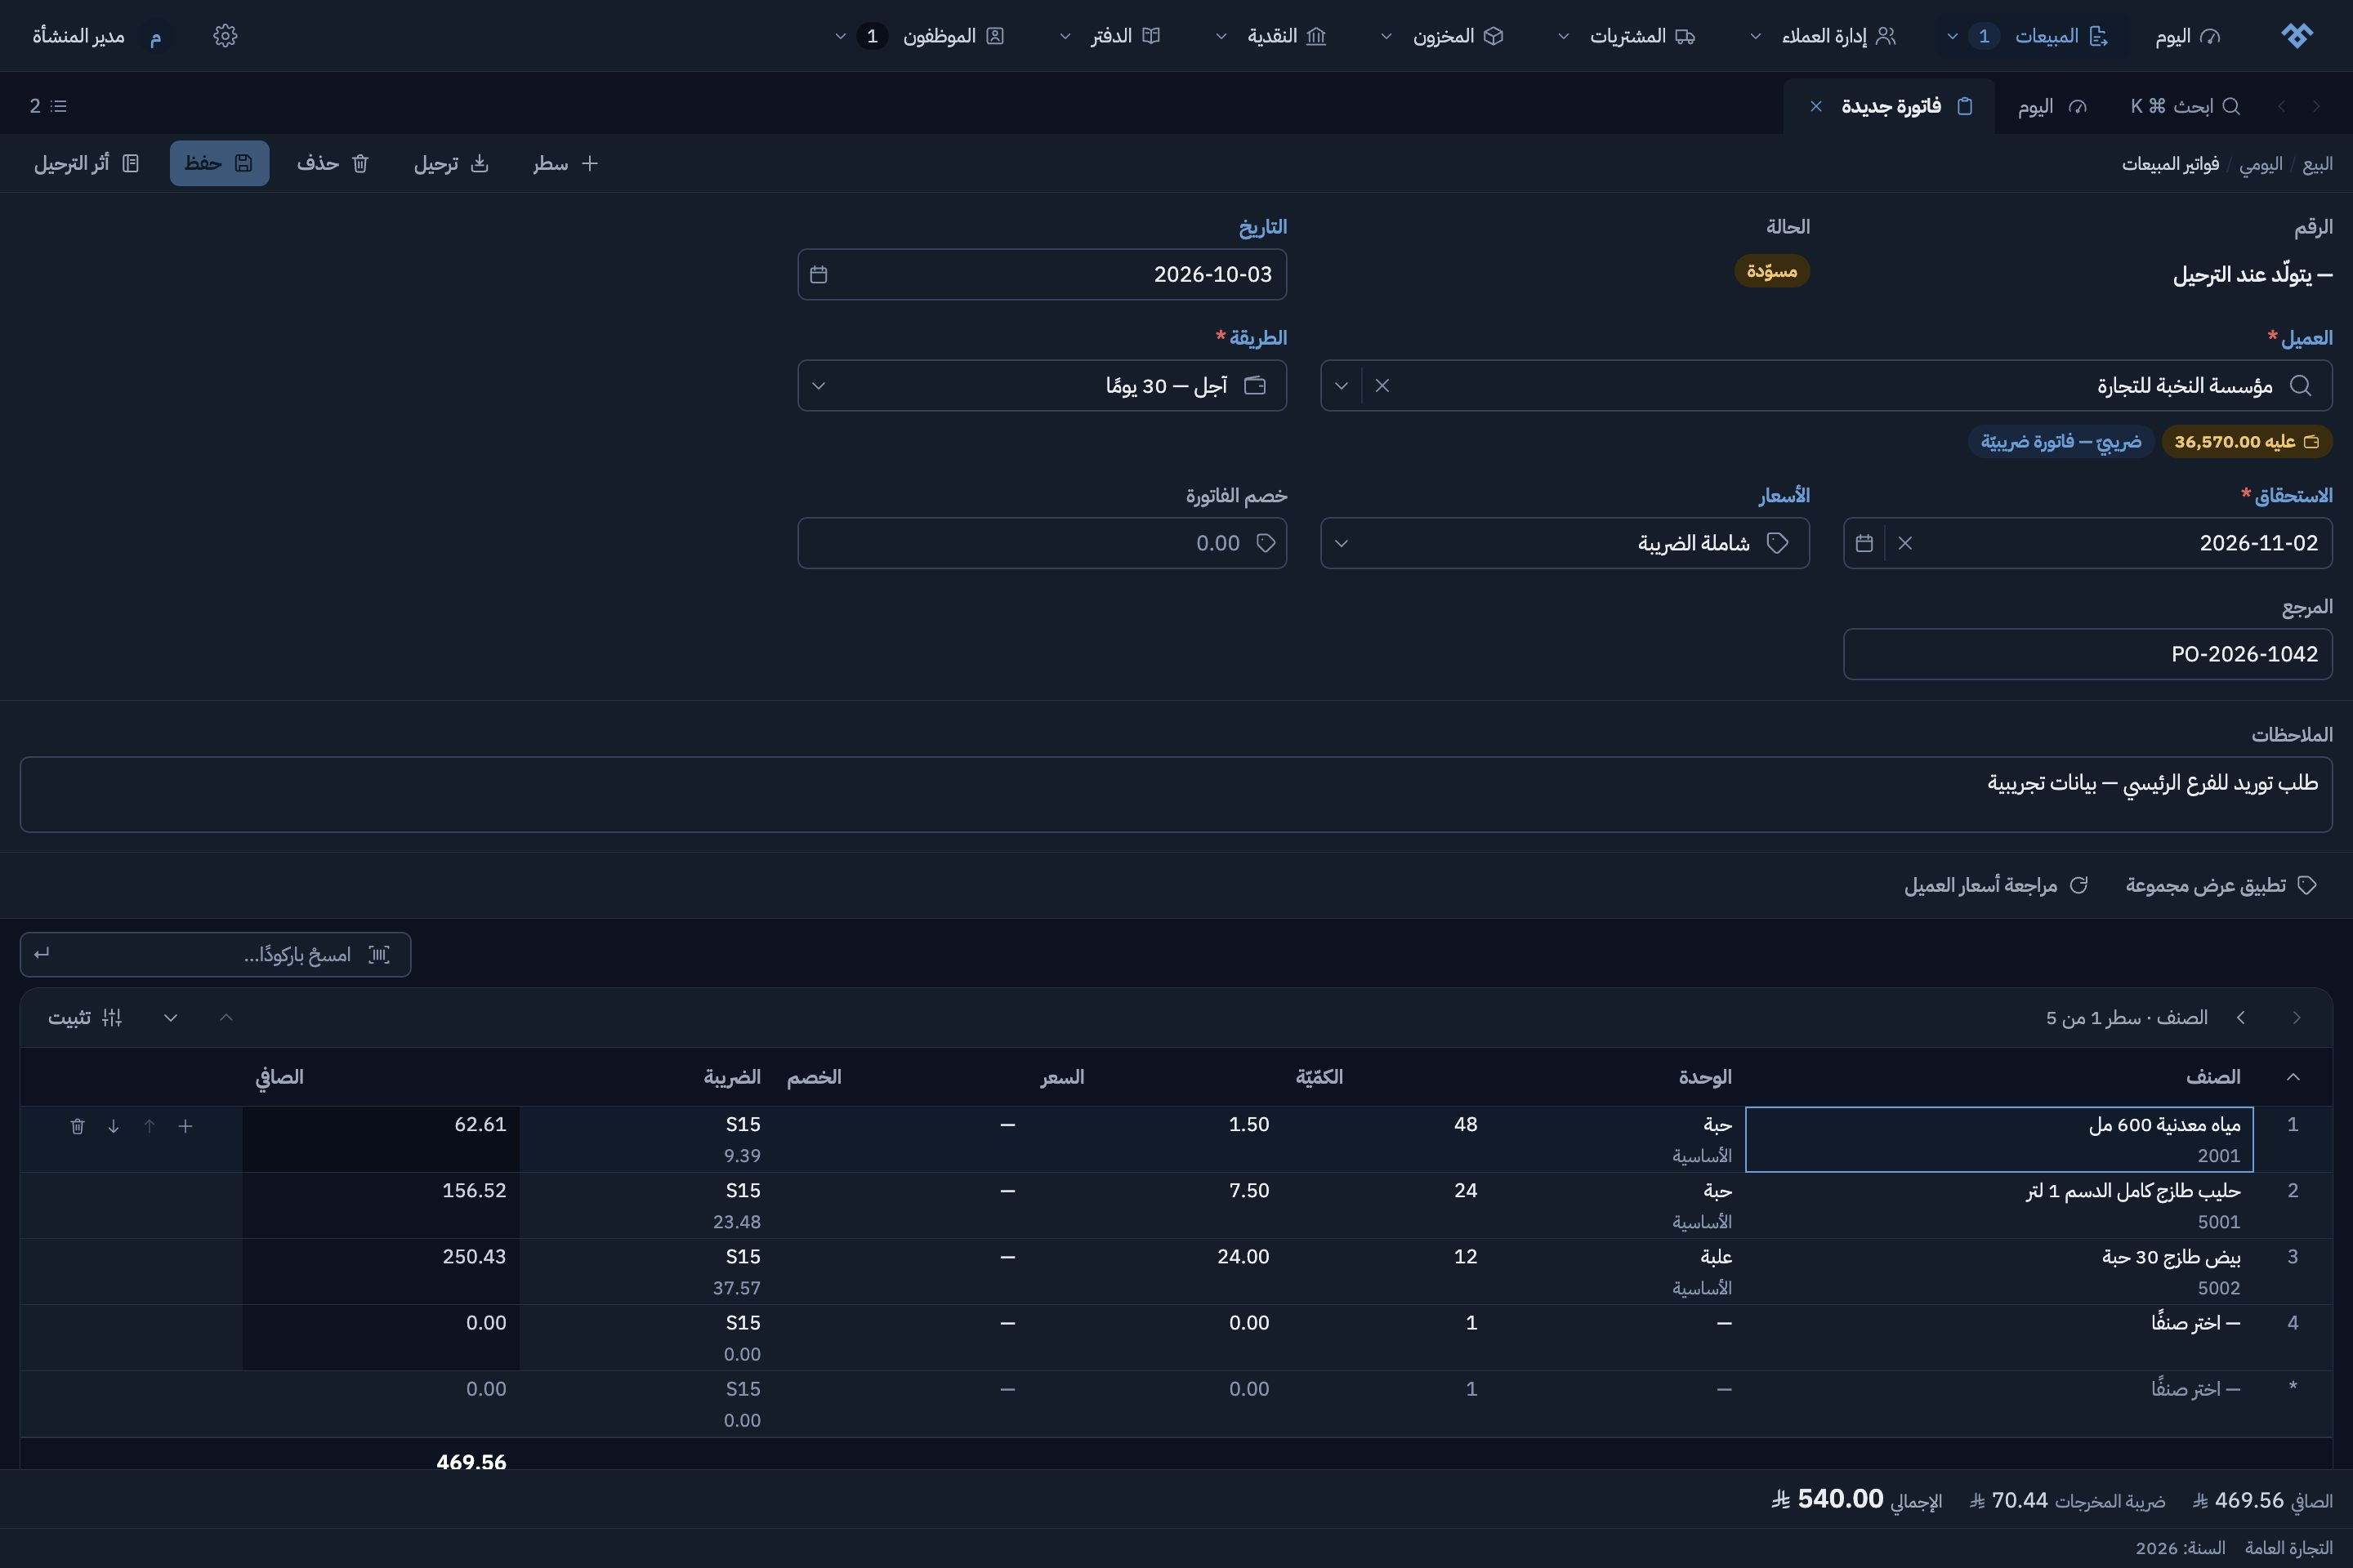Open the open-tabs list counter icon
The image size is (2353, 1568).
click(48, 106)
